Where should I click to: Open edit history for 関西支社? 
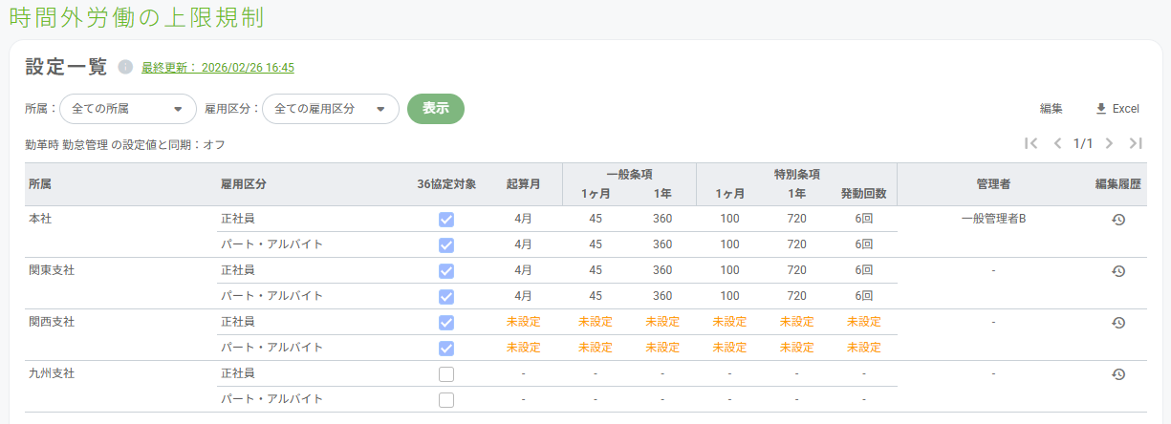click(1117, 323)
